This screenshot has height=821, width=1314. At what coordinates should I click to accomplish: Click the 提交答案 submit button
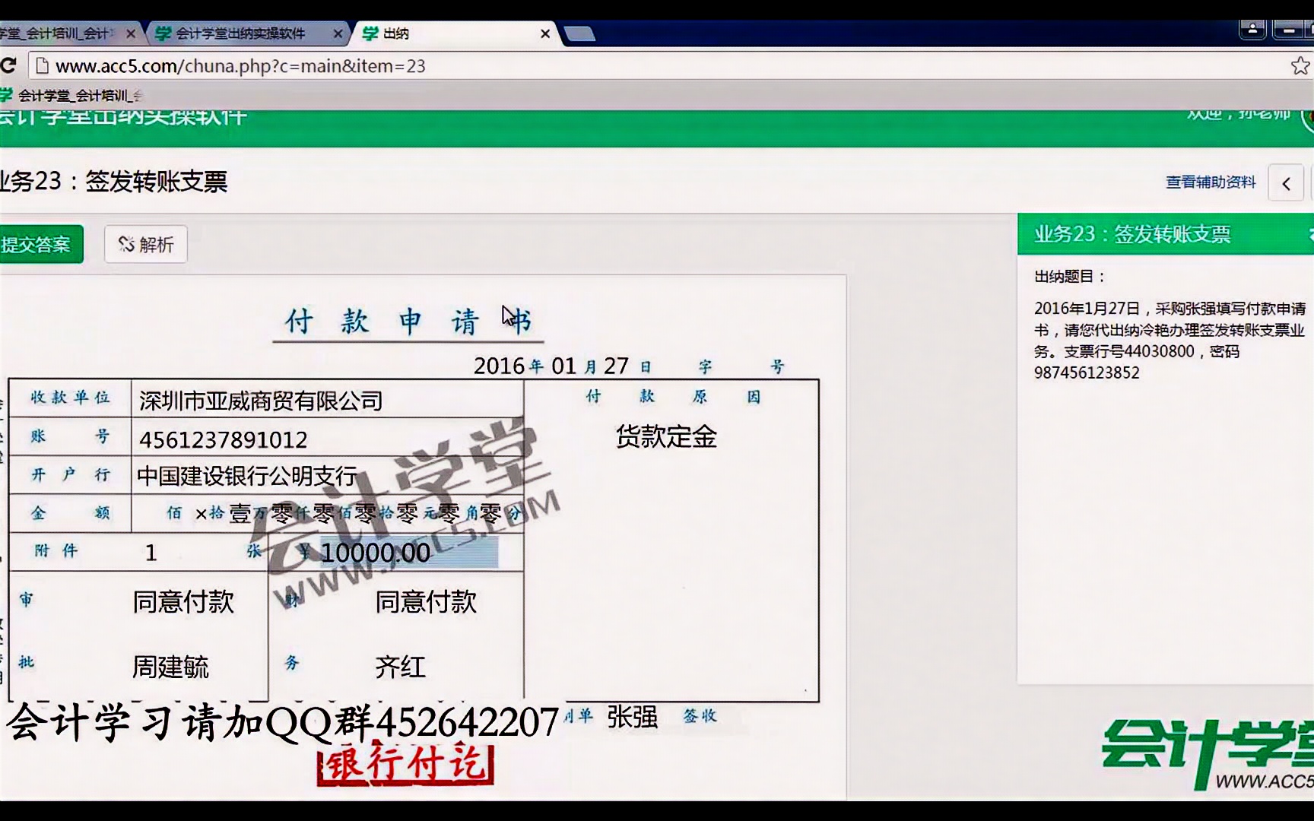tap(40, 244)
